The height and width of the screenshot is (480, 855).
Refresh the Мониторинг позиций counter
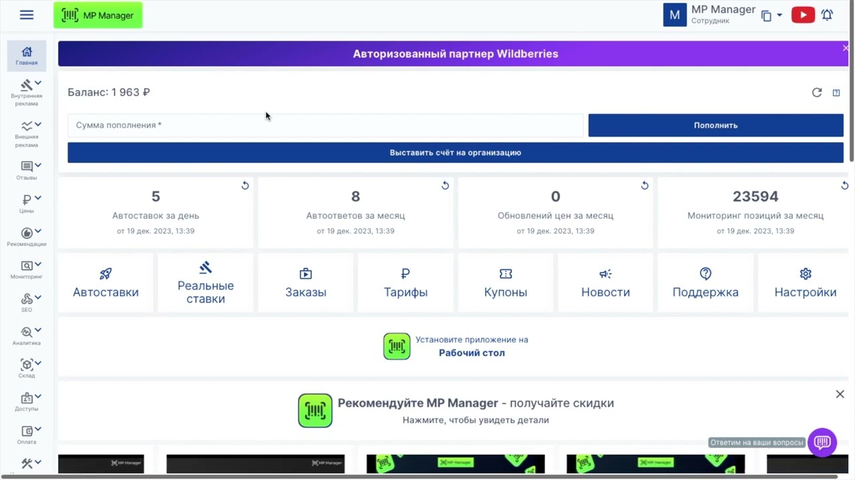pyautogui.click(x=844, y=185)
